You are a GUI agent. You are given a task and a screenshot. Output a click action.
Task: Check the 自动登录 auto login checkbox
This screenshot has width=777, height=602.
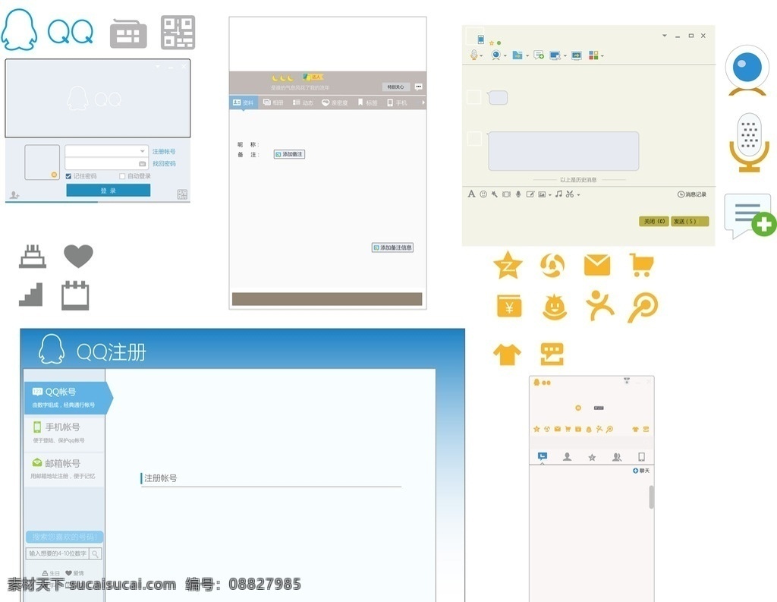(122, 176)
